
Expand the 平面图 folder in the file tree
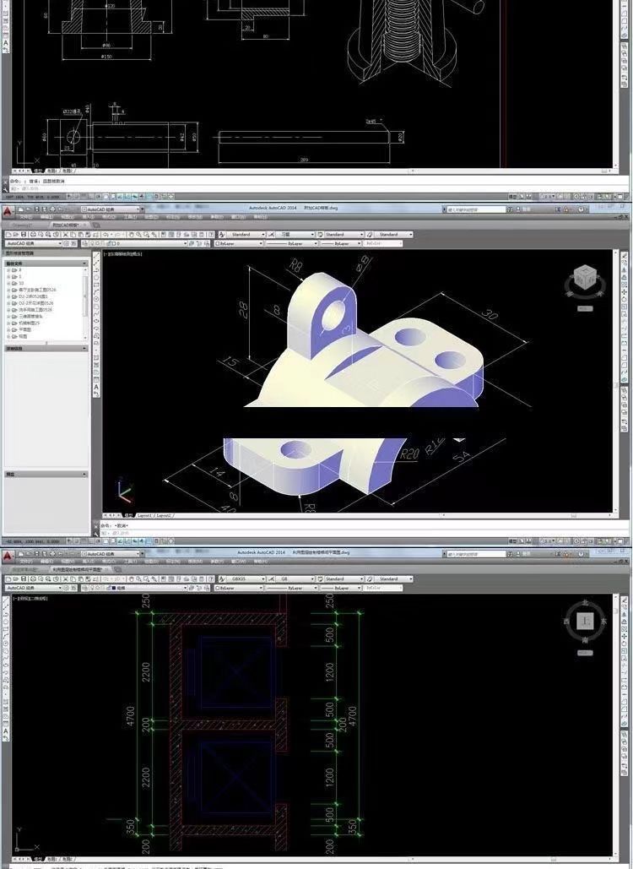pos(8,329)
